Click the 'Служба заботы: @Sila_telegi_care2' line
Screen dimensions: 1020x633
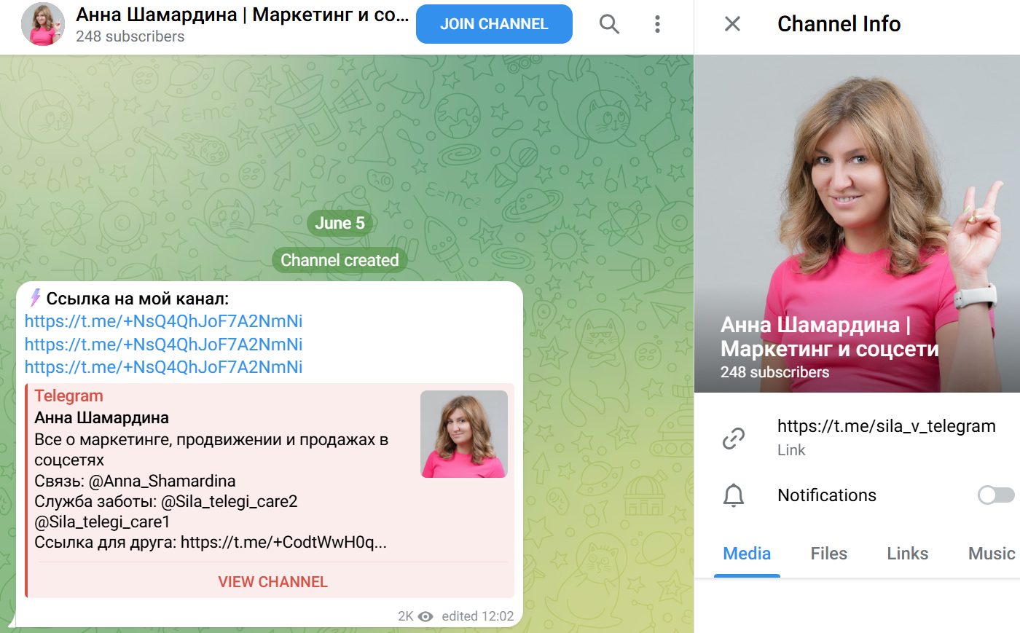point(166,501)
